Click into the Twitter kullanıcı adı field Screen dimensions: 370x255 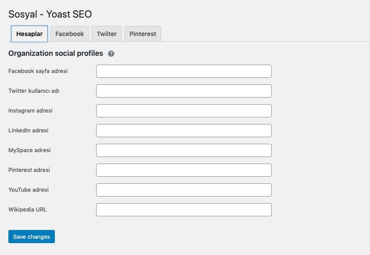[183, 91]
